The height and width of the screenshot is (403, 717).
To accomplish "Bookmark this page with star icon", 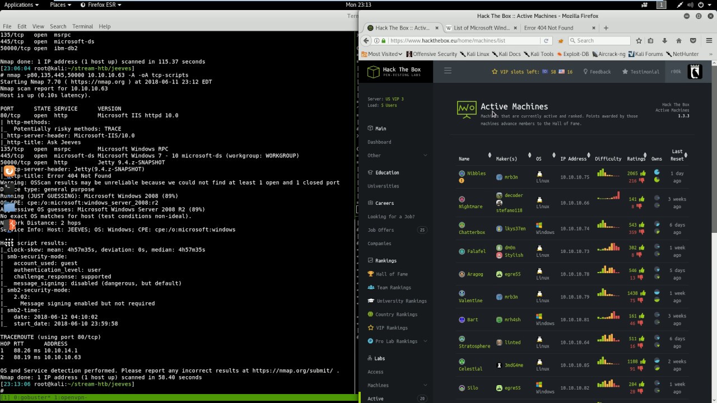I will 639,40.
